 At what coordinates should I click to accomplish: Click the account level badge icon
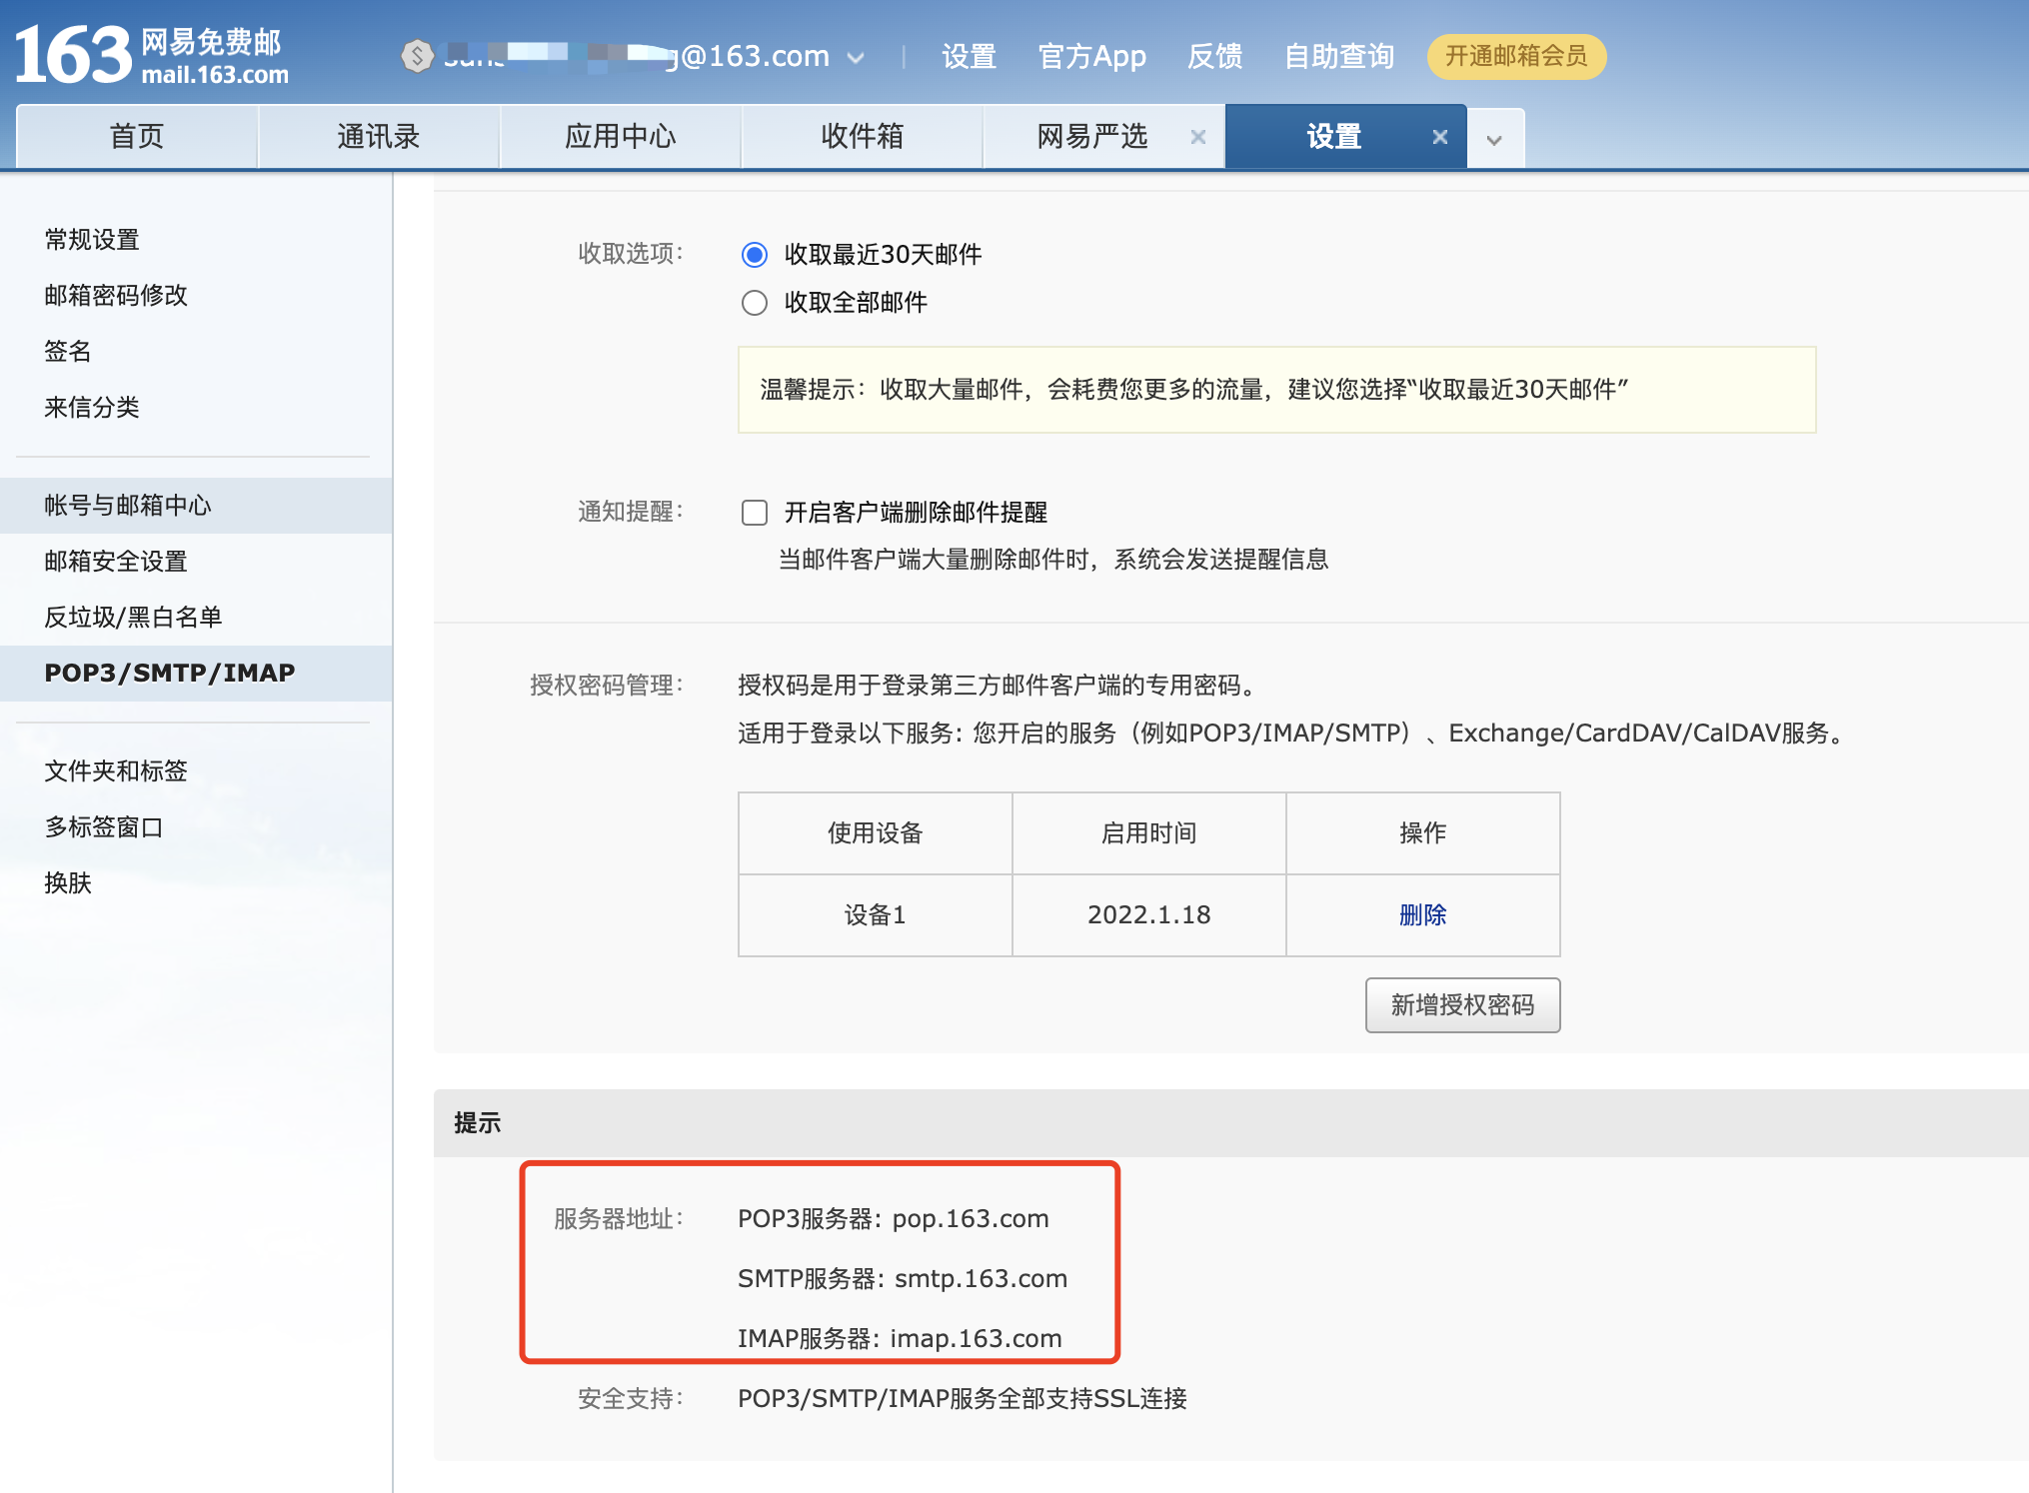[x=417, y=56]
